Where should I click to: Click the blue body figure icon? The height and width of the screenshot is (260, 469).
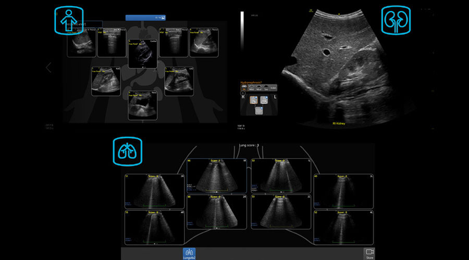point(66,21)
